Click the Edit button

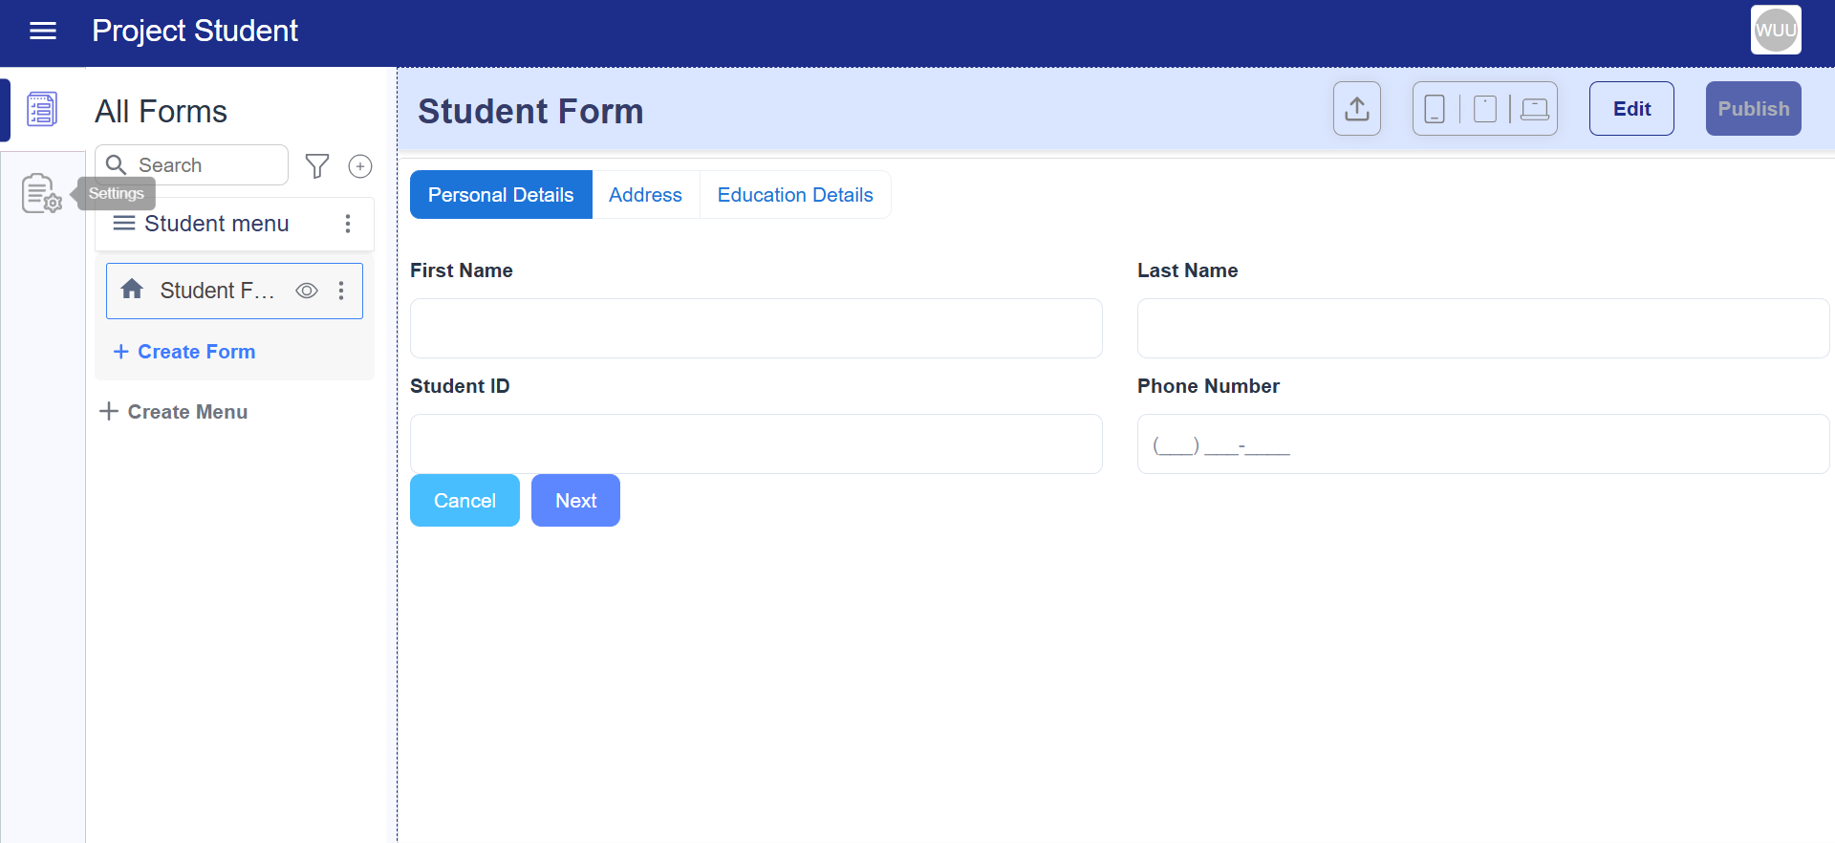[1631, 109]
